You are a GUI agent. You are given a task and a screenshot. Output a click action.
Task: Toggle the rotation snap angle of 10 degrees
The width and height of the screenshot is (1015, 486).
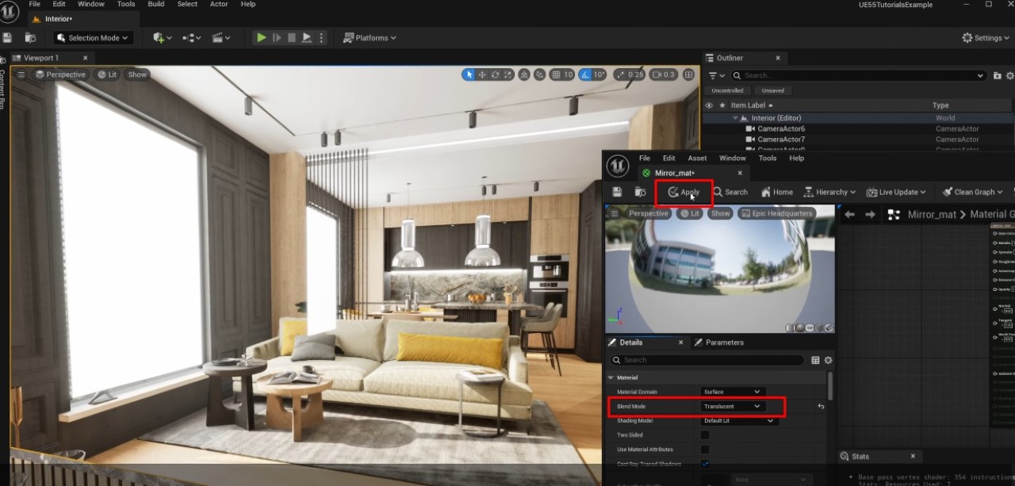[x=592, y=75]
